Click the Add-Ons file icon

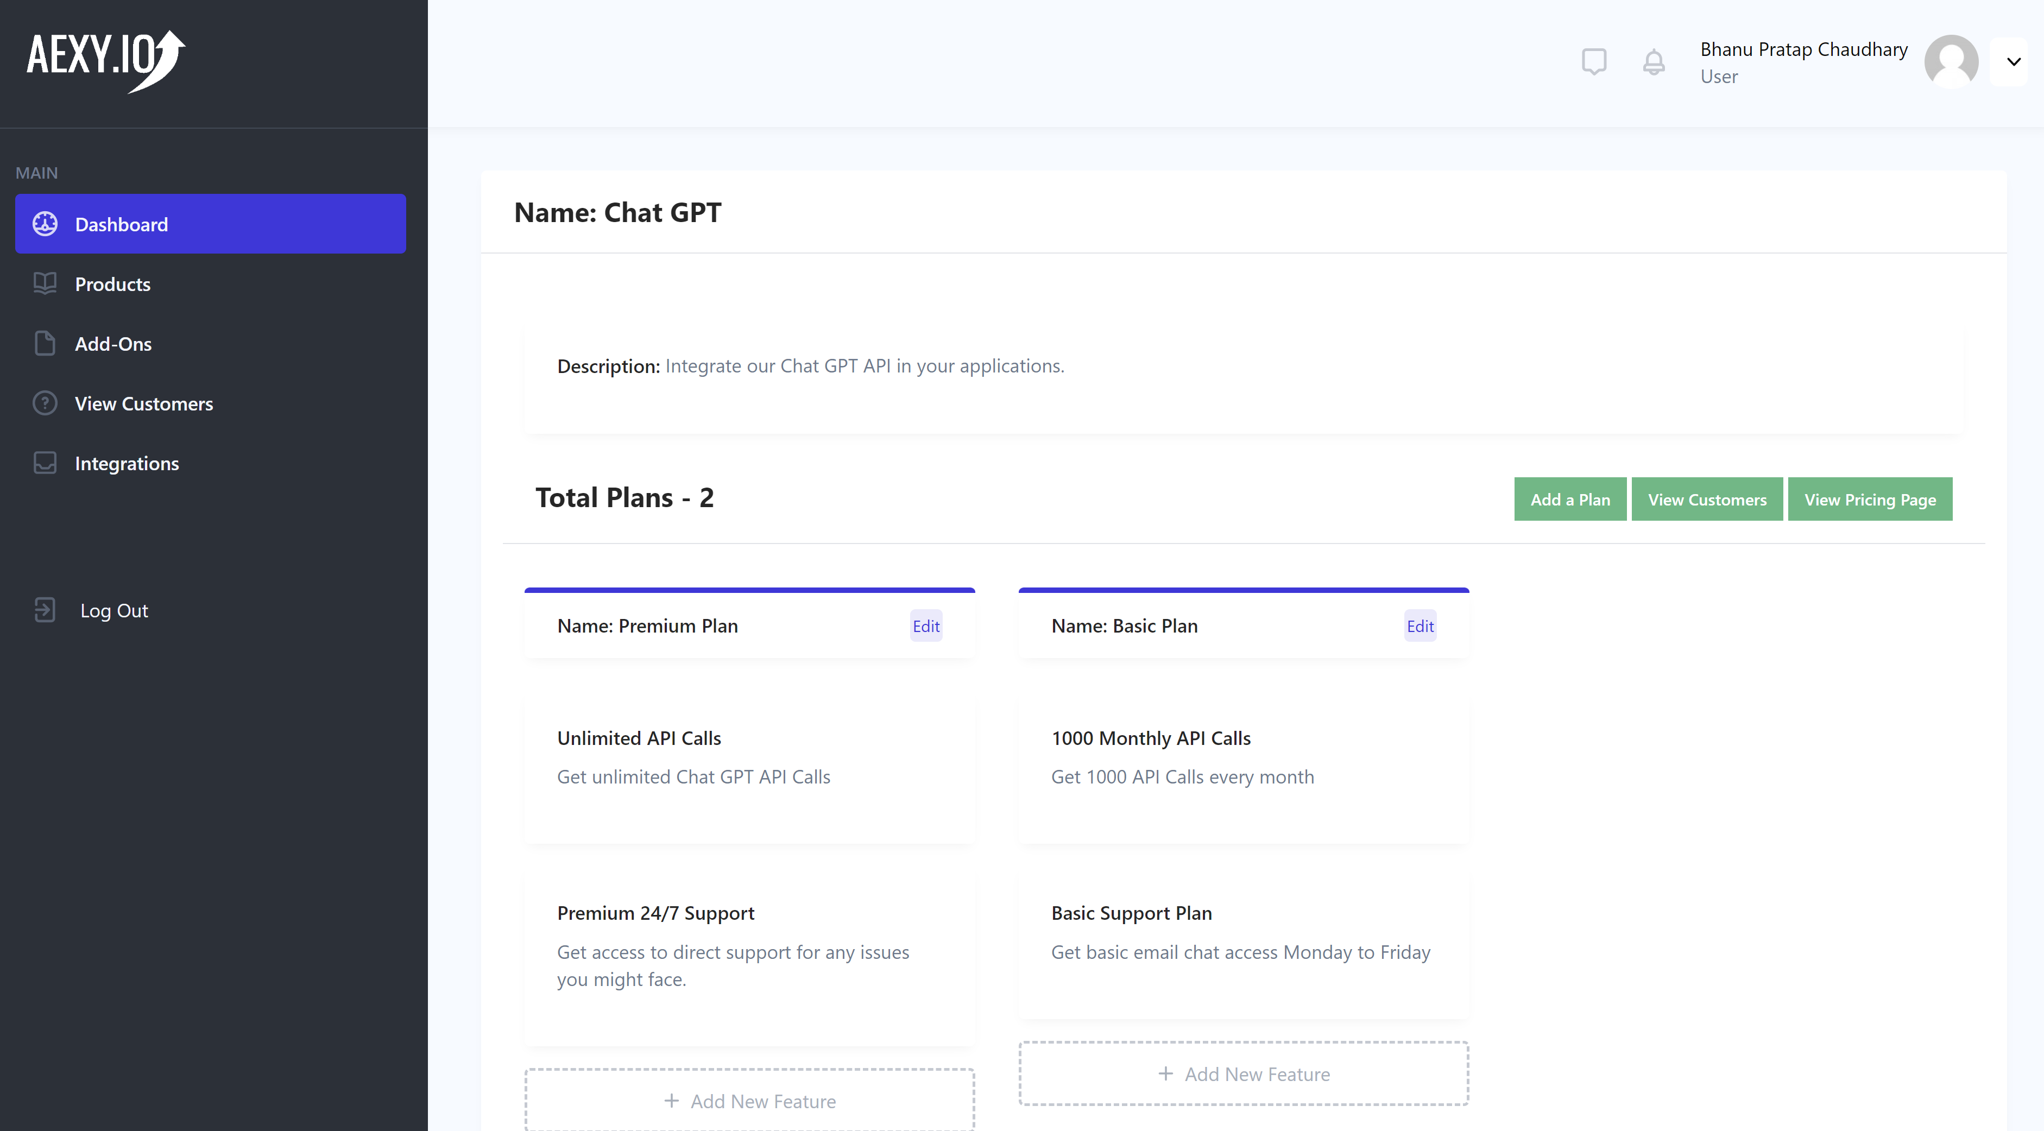pos(45,343)
